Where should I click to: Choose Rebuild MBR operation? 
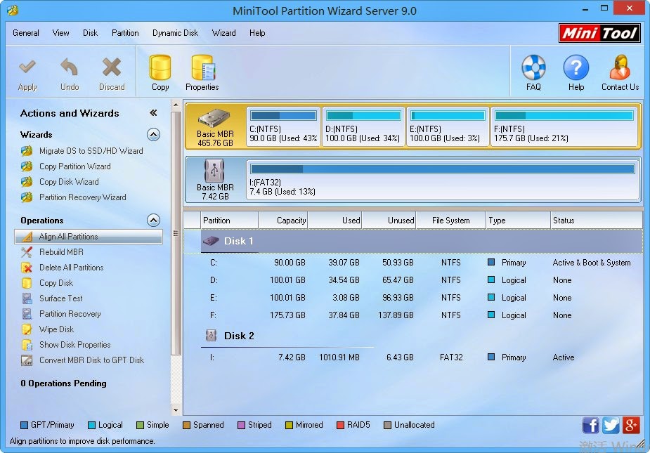[x=61, y=252]
